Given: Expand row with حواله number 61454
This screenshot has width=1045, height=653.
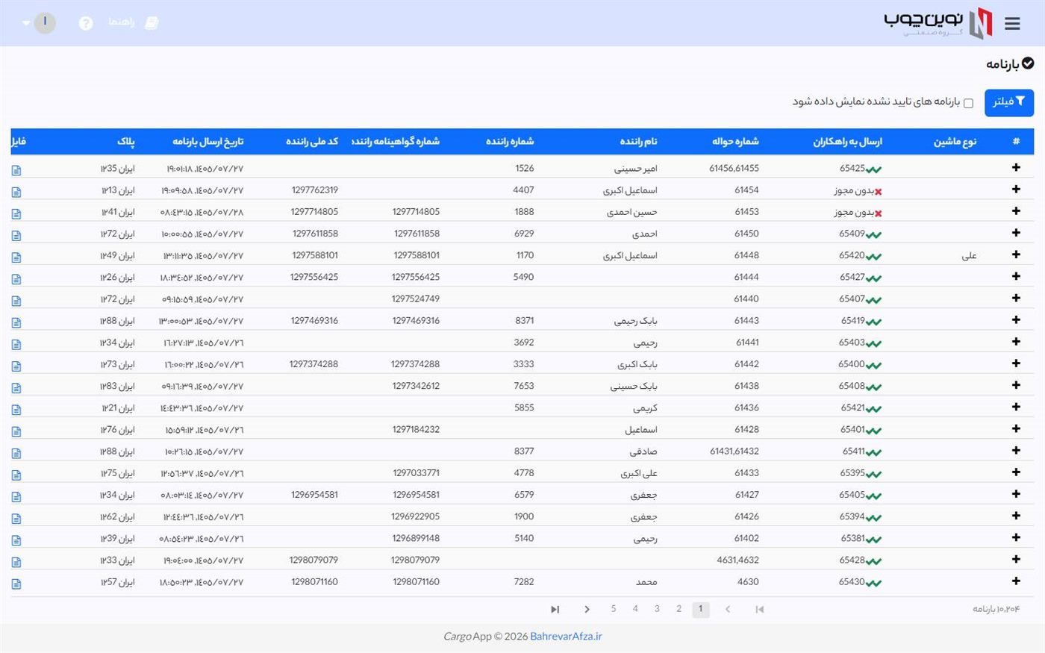Looking at the screenshot, I should (x=1016, y=189).
